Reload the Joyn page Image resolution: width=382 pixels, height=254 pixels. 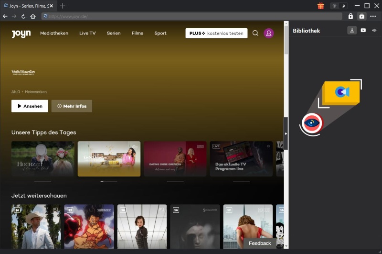point(23,16)
